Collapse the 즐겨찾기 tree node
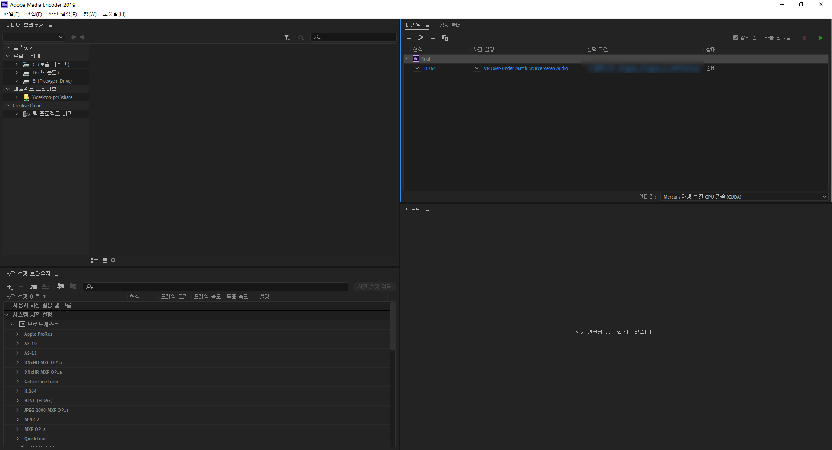This screenshot has height=450, width=832. tap(8, 48)
